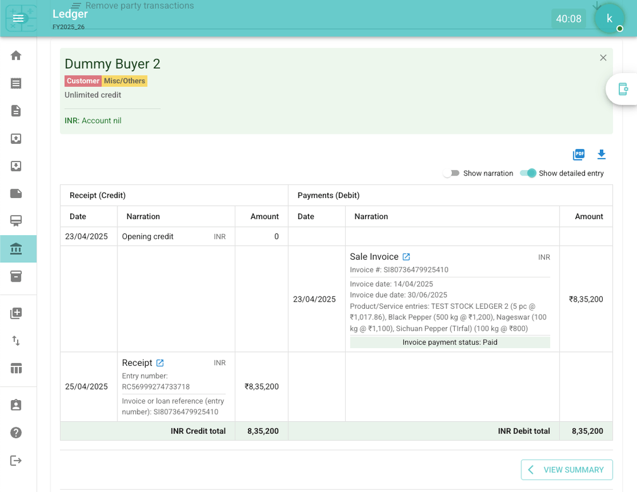
Task: Open Sale Invoice in new window
Action: pos(406,257)
